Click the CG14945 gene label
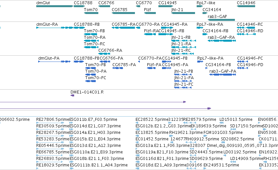278x170 pixels. (168, 3)
